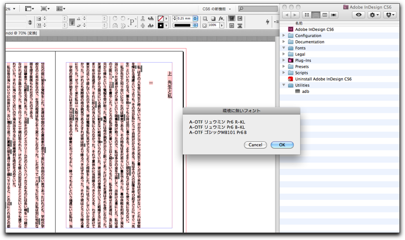405x240 pixels.
Task: Open the Finder action gear menu
Action: click(374, 15)
